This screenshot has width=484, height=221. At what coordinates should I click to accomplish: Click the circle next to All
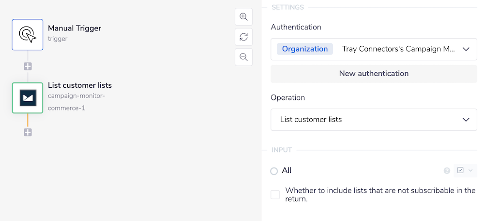(x=274, y=171)
